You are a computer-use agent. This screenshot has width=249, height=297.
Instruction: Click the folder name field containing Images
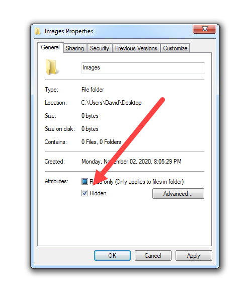click(143, 68)
